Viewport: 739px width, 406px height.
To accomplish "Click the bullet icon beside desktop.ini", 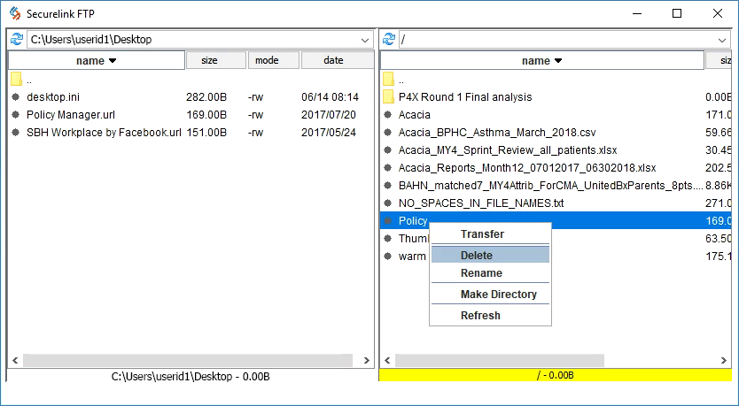I will 16,97.
